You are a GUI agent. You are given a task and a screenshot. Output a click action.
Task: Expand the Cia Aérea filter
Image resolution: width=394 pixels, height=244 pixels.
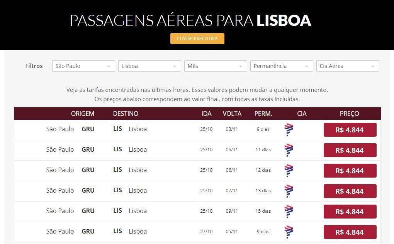point(348,66)
